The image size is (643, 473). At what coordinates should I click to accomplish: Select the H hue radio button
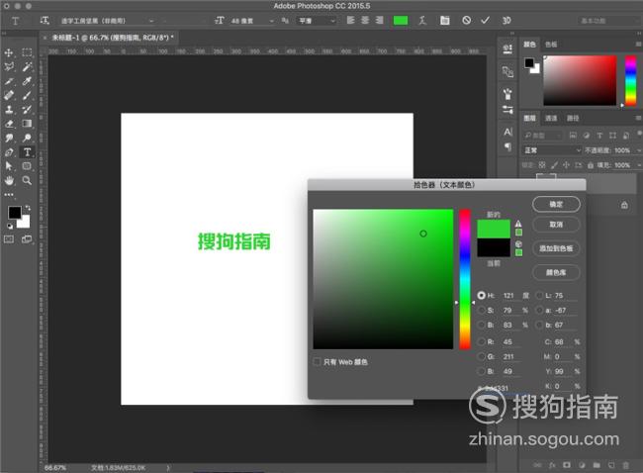pos(482,295)
